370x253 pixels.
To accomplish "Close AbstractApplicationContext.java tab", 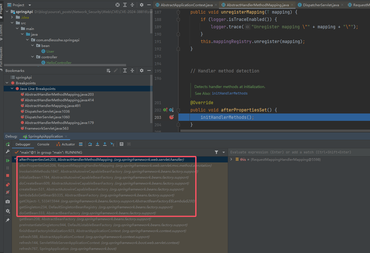I will pyautogui.click(x=216, y=5).
